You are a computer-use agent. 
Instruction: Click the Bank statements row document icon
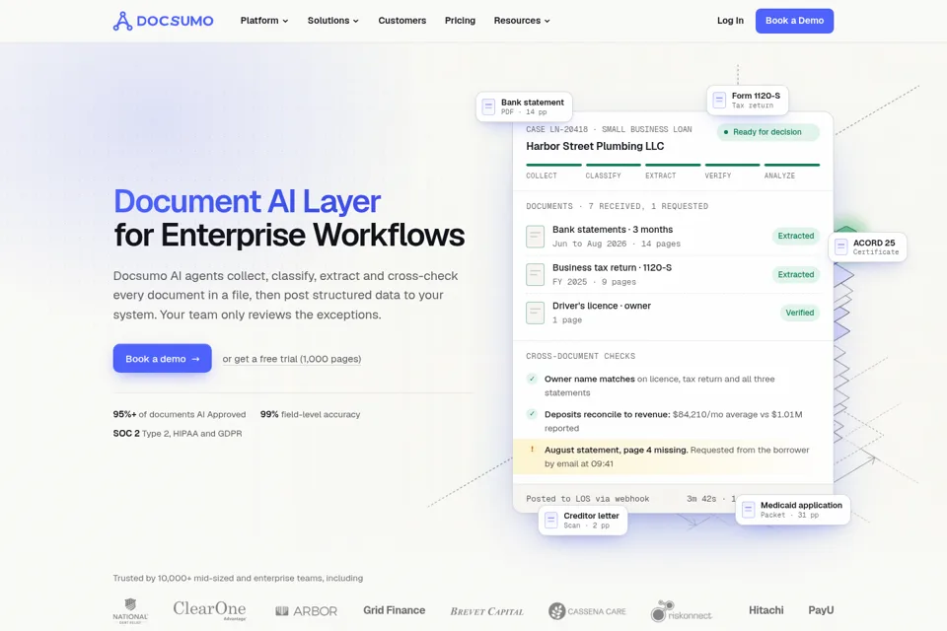click(x=535, y=236)
